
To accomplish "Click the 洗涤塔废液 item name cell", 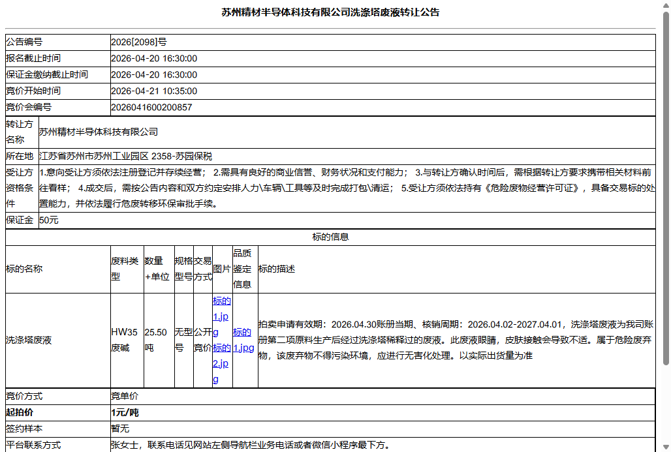I will 58,340.
